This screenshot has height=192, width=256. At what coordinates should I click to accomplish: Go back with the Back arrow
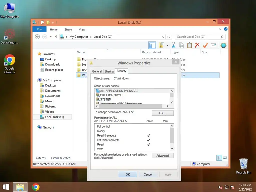click(37, 37)
